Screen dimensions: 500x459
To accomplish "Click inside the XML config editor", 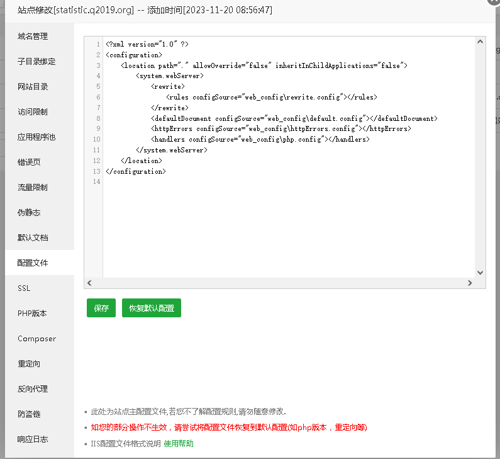I will coord(283,220).
